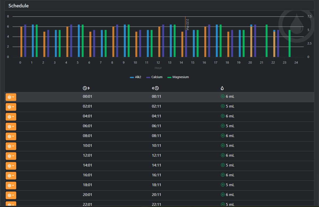Open gear menu for 20:01 schedule row
Image resolution: width=319 pixels, height=207 pixels.
coord(11,196)
